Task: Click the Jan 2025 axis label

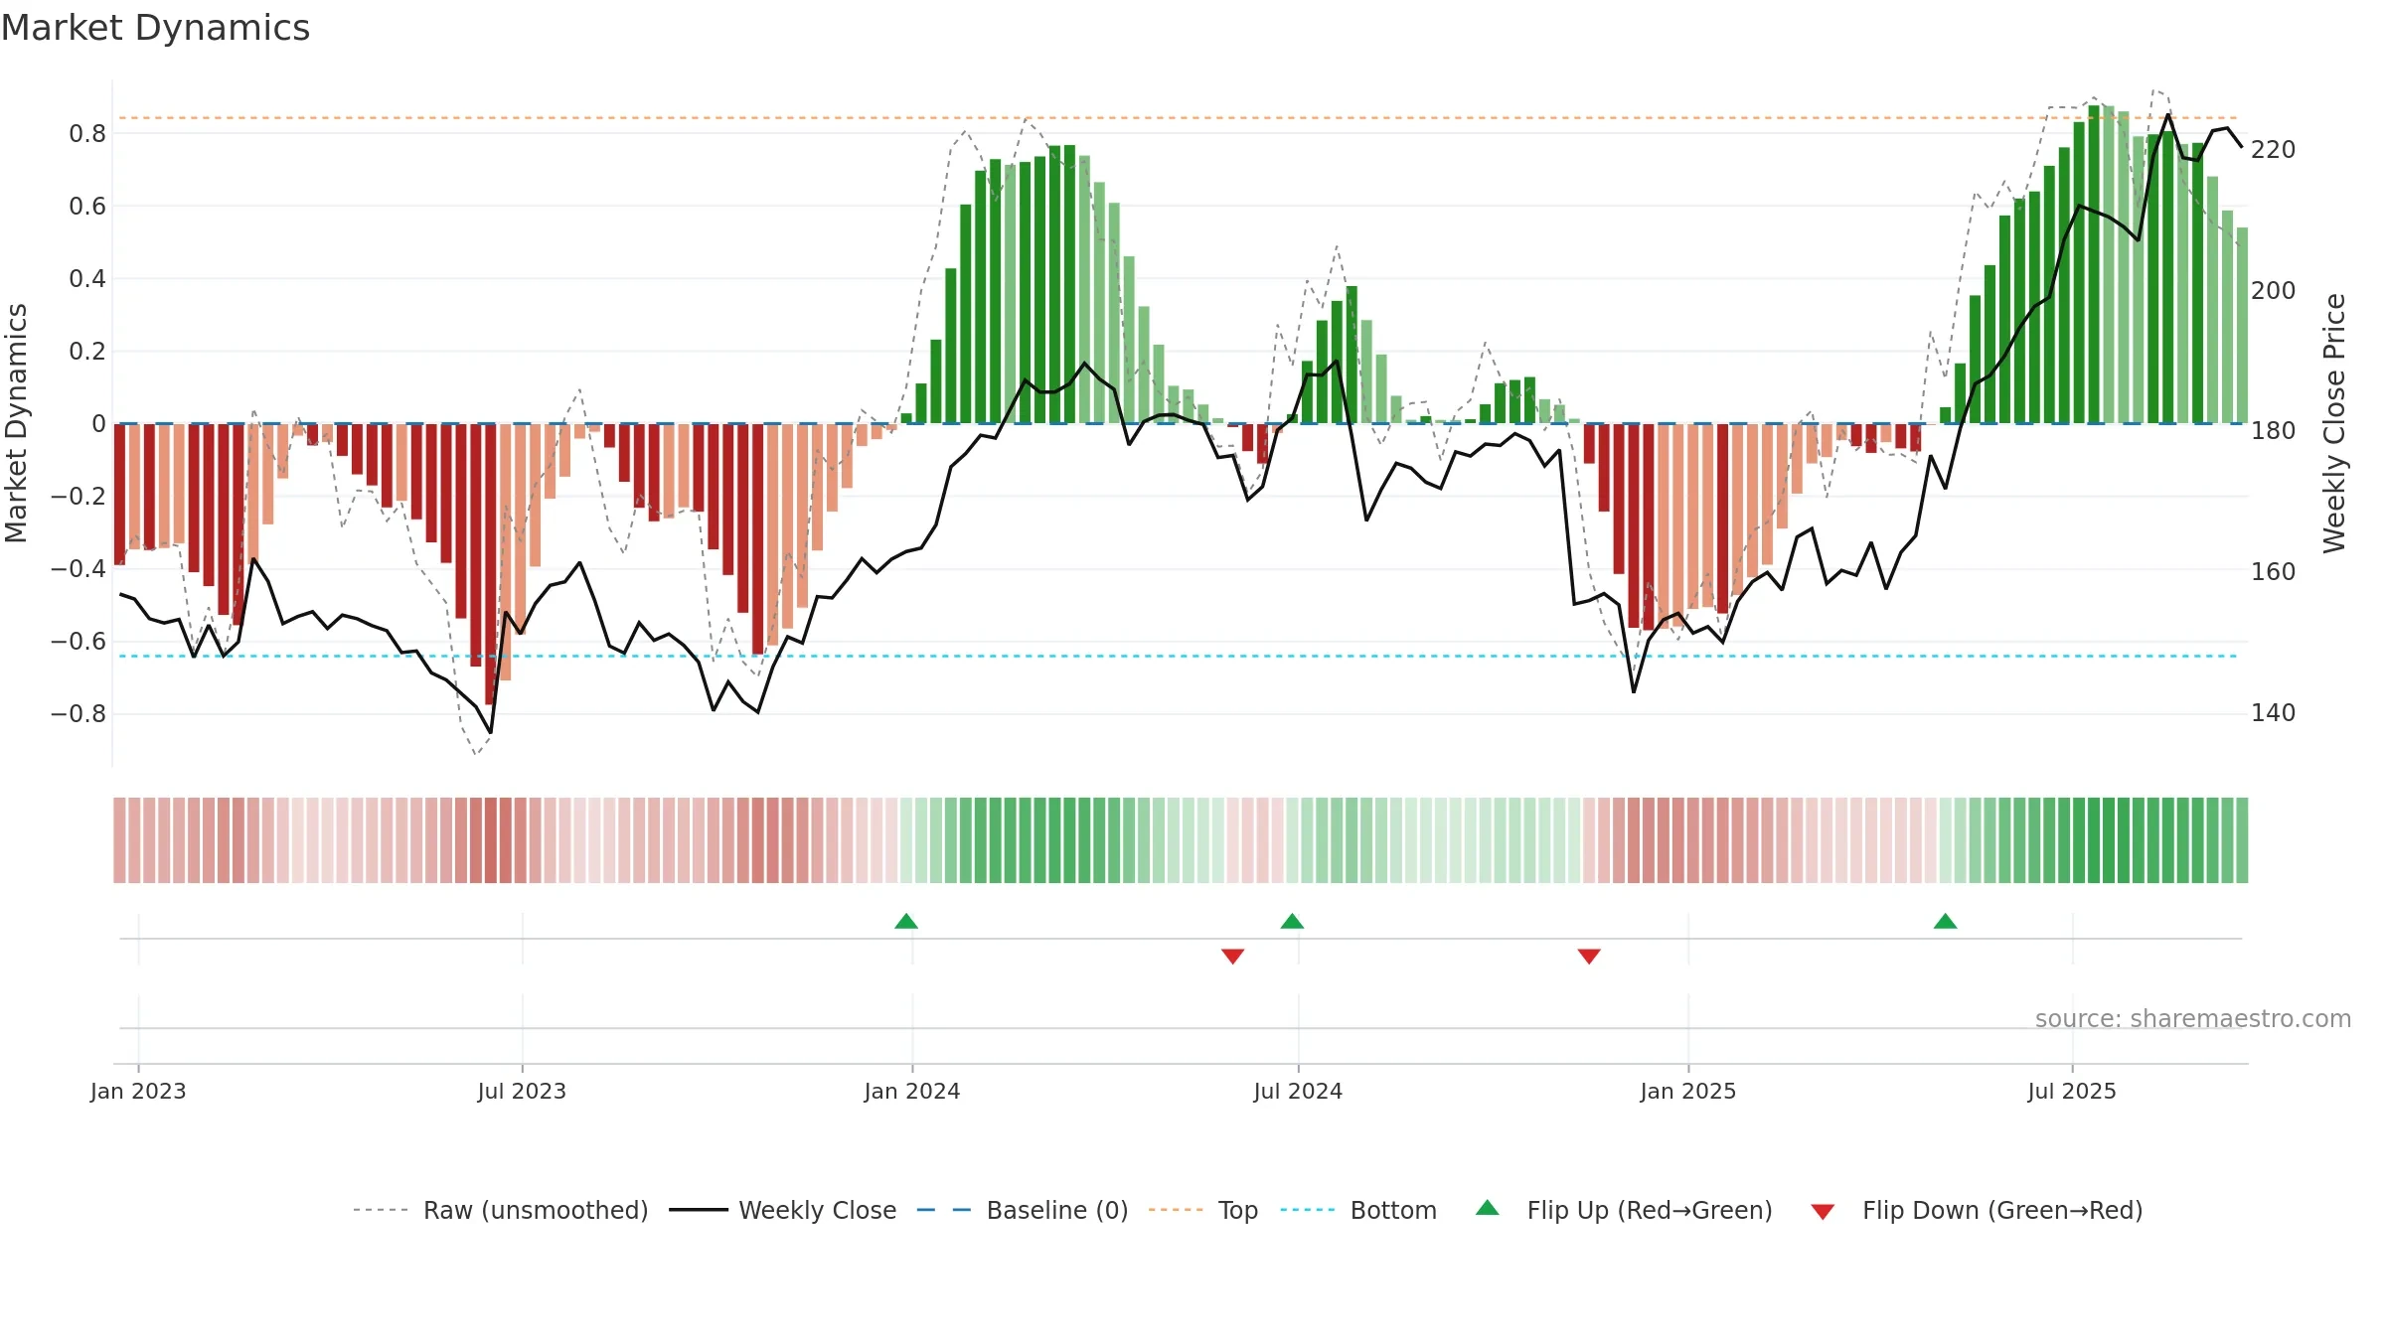Action: (x=1688, y=1091)
